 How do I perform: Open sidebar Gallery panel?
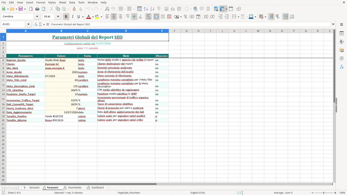[x=342, y=50]
